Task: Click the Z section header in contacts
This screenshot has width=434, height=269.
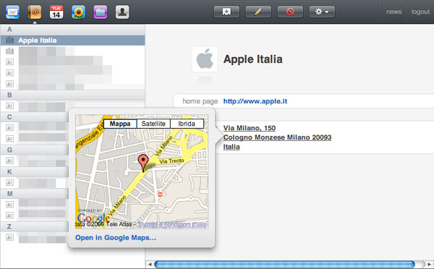Action: tap(34, 226)
